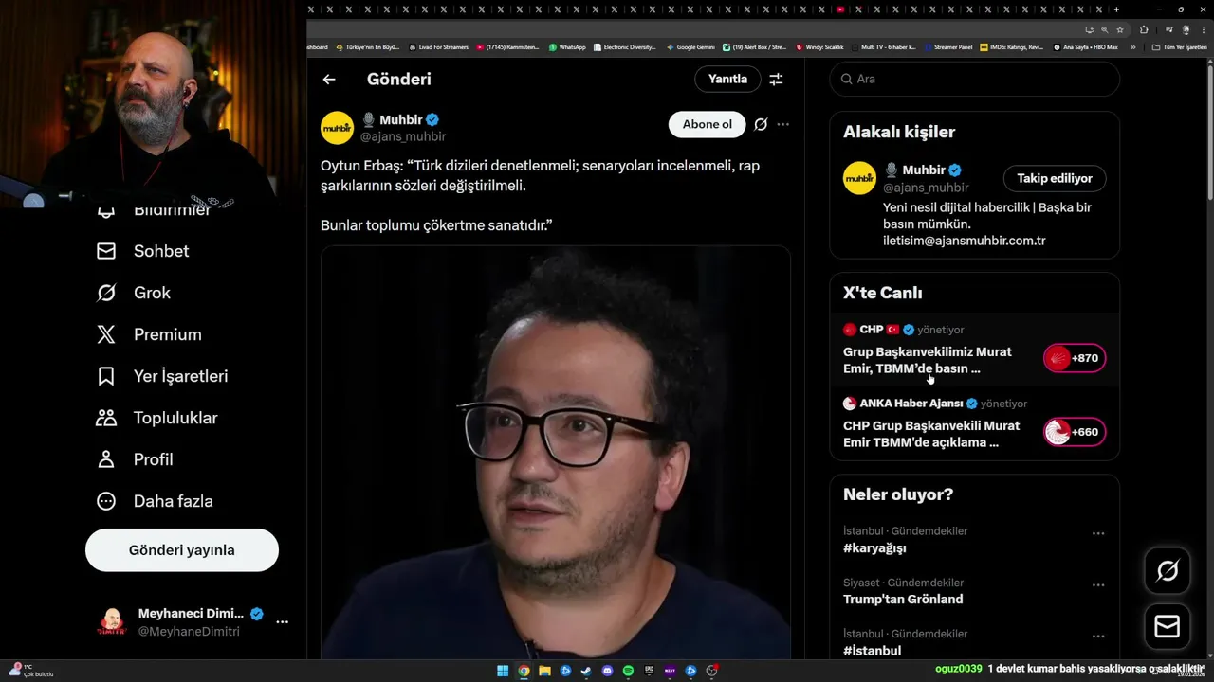Image resolution: width=1214 pixels, height=682 pixels.
Task: Expand hidden bookmarks chevron
Action: click(1132, 46)
